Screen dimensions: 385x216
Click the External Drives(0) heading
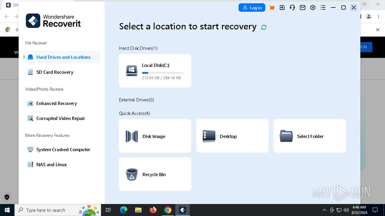136,100
